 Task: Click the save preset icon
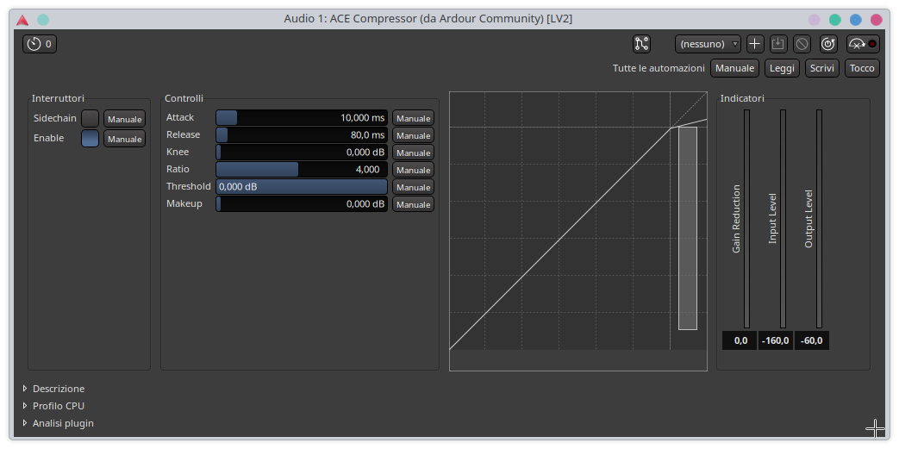778,44
